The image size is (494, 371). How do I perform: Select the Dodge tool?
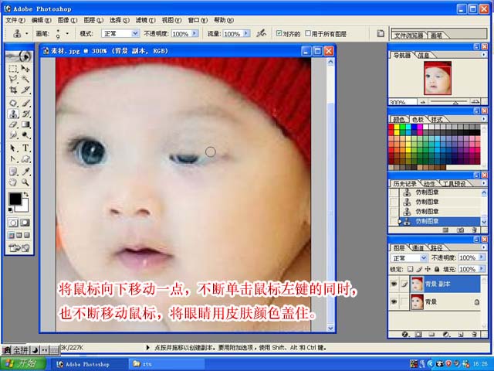[25, 135]
